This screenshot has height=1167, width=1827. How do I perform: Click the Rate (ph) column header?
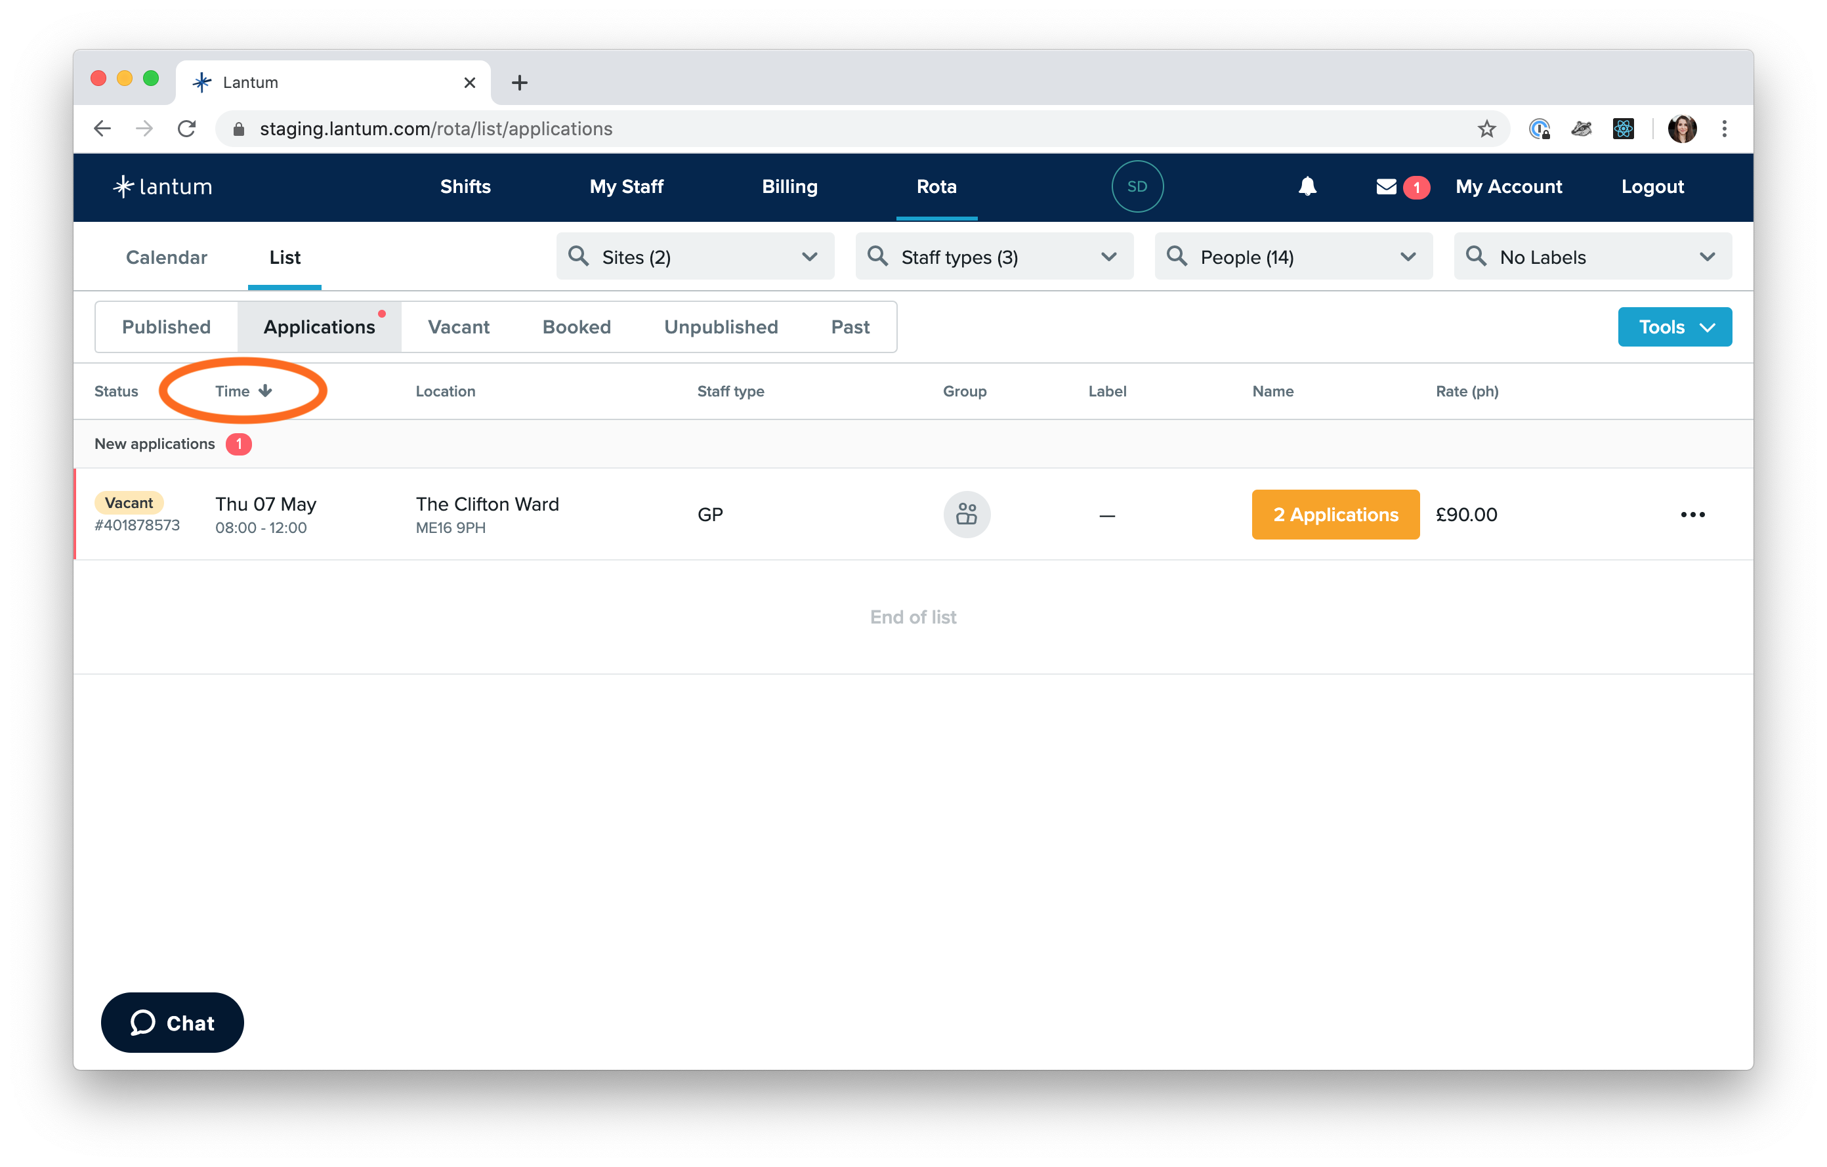1467,392
